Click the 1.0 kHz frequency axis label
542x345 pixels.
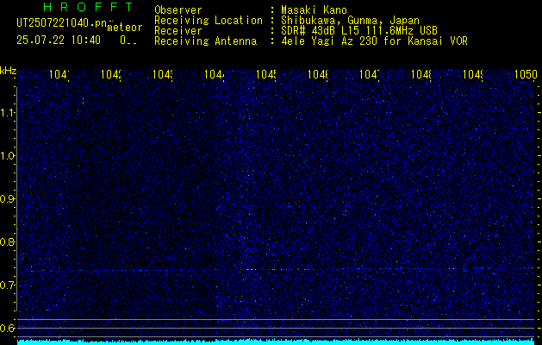[x=7, y=156]
